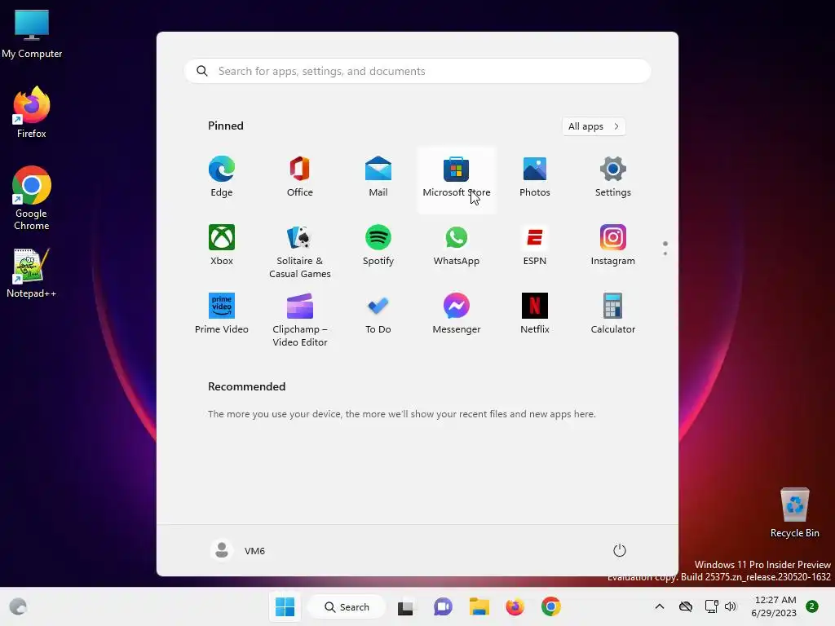The image size is (835, 626).
Task: Open Instagram from pinned apps
Action: point(613,245)
